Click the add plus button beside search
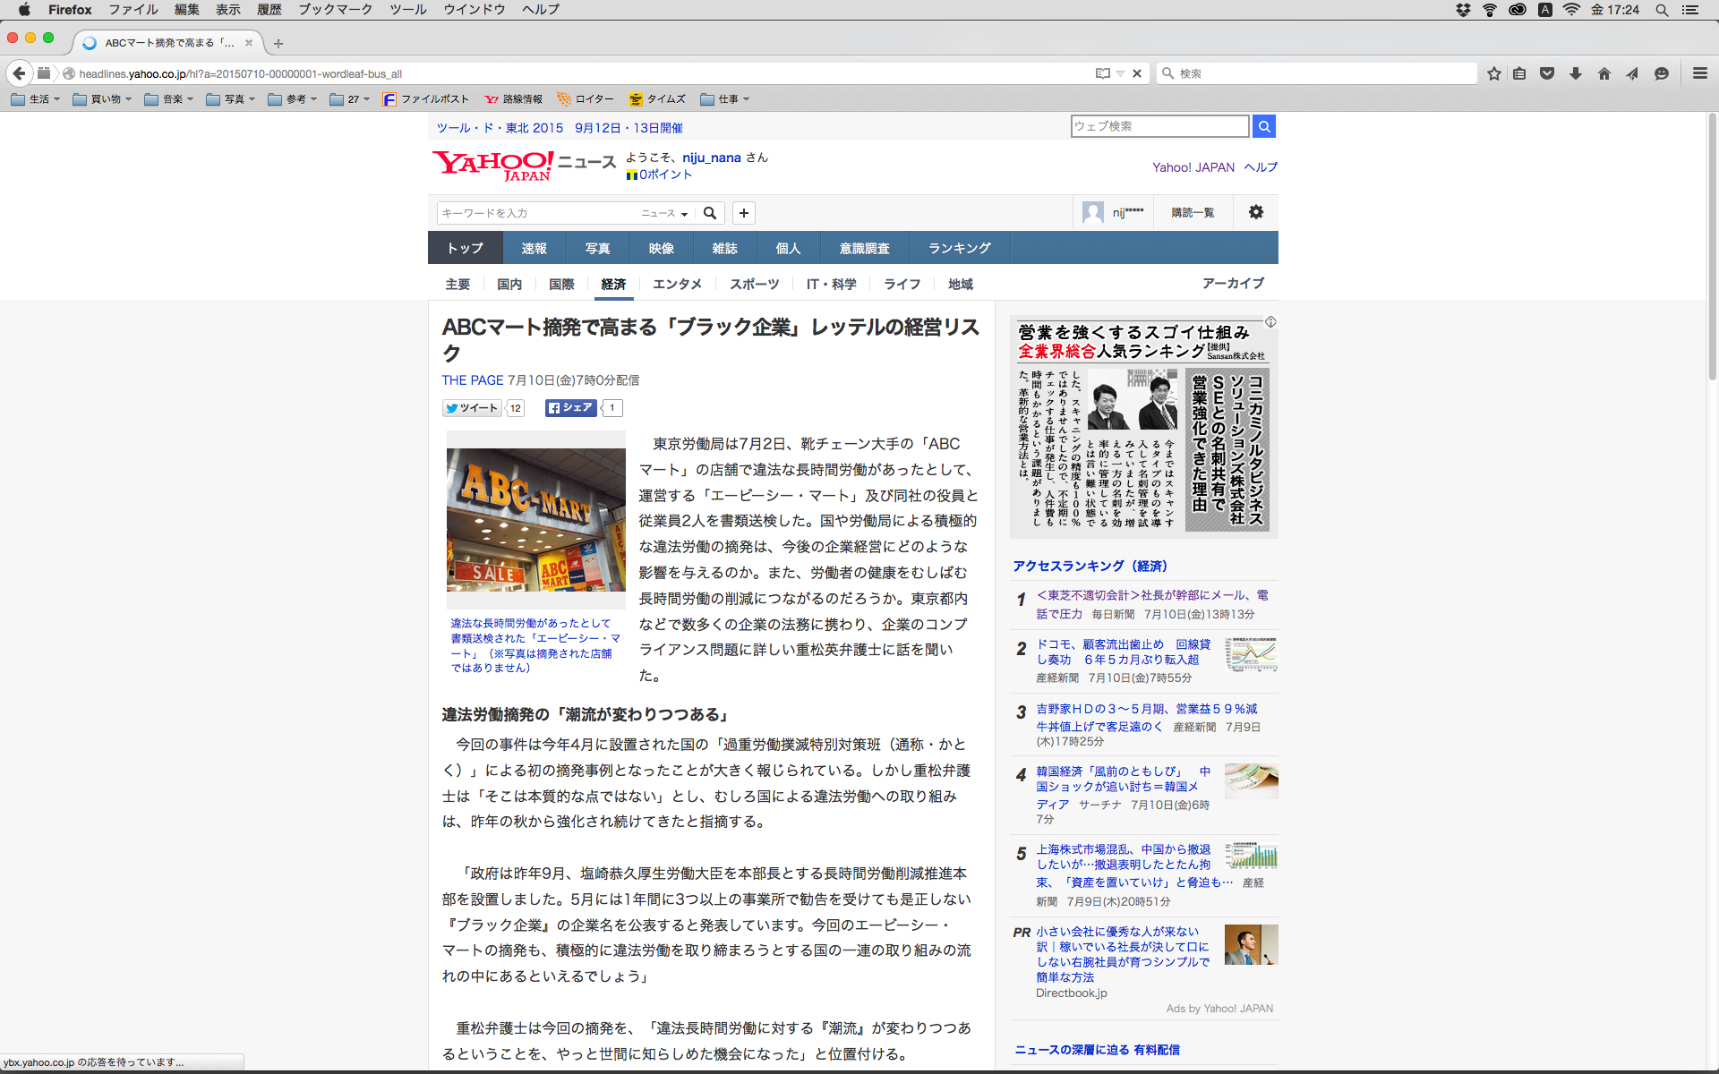The width and height of the screenshot is (1719, 1074). point(744,213)
